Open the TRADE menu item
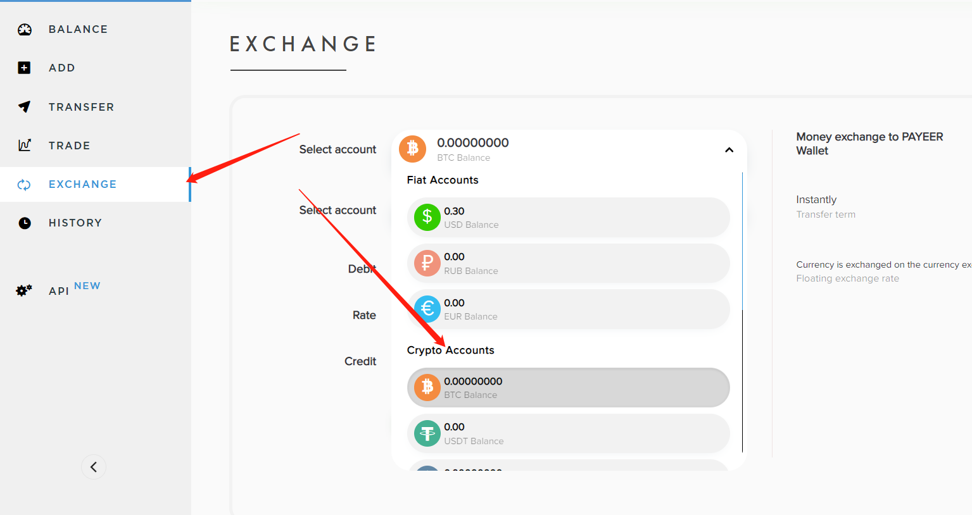This screenshot has height=515, width=972. 69,146
